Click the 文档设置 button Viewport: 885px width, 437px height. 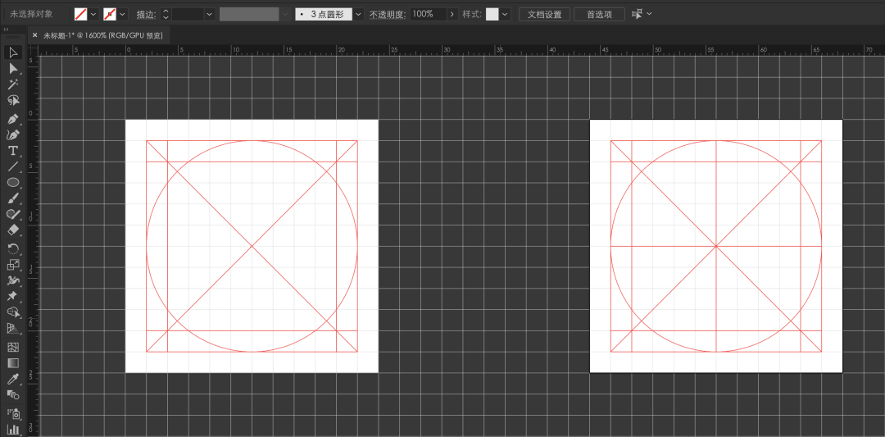click(x=545, y=14)
